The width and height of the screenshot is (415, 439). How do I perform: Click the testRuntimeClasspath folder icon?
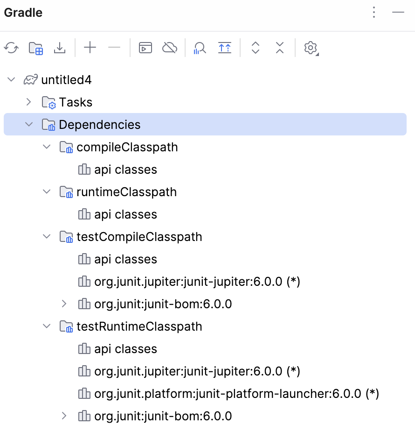pos(66,326)
